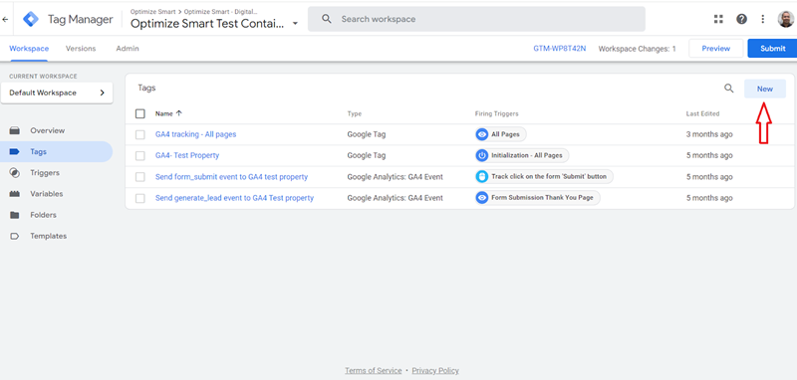
Task: Click Track click on form 'Submit' button chip
Action: (x=544, y=176)
